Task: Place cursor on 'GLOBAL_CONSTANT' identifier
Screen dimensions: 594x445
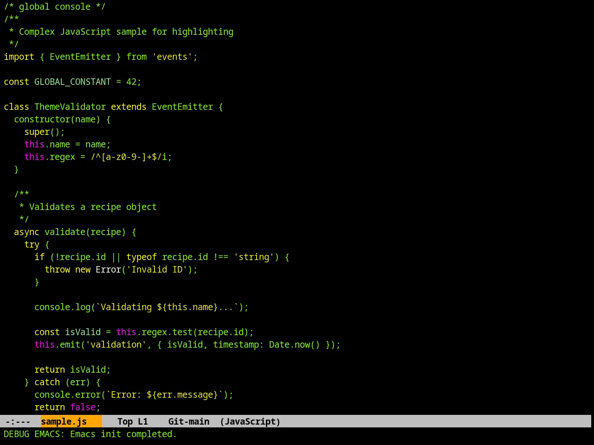Action: point(72,82)
